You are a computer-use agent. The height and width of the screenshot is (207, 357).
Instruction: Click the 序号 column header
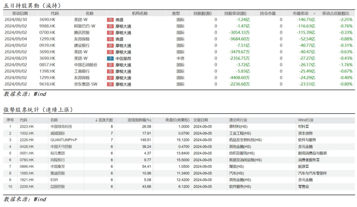coord(10,120)
